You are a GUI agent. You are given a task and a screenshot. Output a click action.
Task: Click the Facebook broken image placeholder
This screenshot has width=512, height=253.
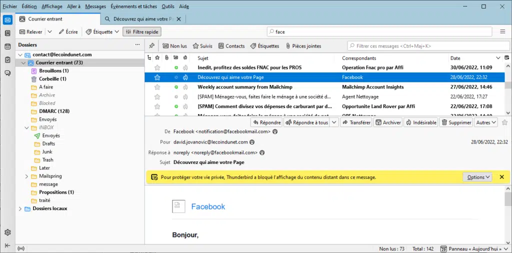pyautogui.click(x=178, y=206)
